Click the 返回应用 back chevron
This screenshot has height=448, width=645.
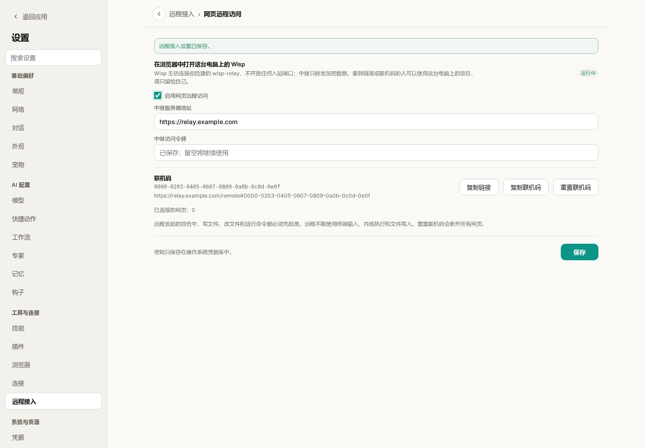tap(16, 17)
